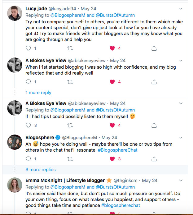Toggle like on Blogosphere's tweet
193x215 pixels.
112,159
